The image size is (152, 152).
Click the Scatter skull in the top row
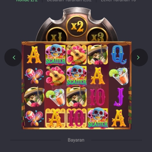[55, 55]
